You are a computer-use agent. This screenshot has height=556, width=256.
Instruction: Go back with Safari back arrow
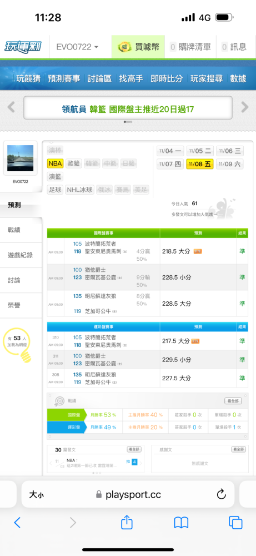point(17,522)
